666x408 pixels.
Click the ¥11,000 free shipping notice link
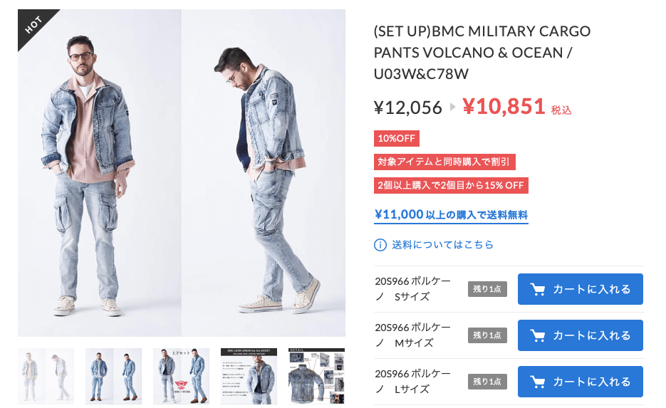click(x=451, y=215)
